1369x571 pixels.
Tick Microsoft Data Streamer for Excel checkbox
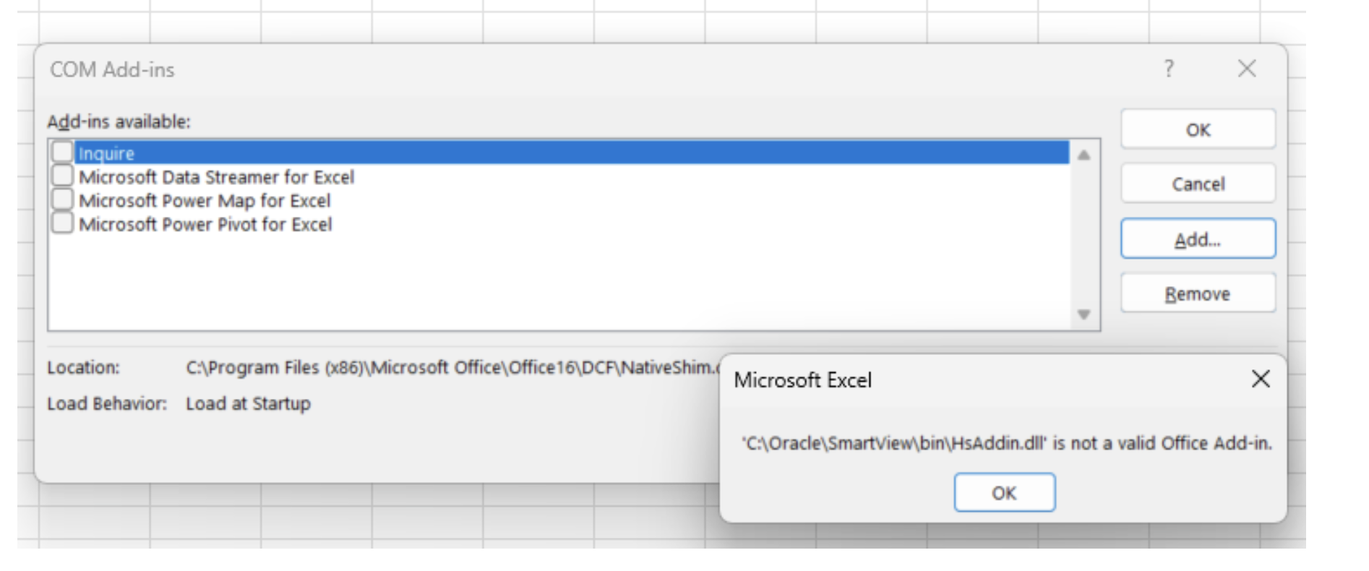62,176
